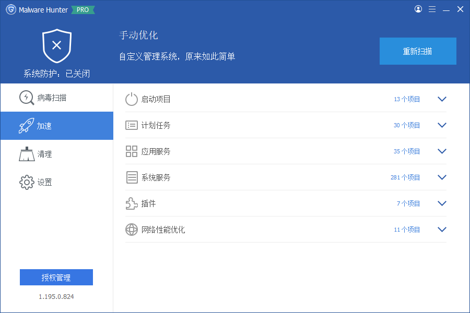Click the list icon beside 计划任务
This screenshot has height=313, width=470.
tap(131, 125)
